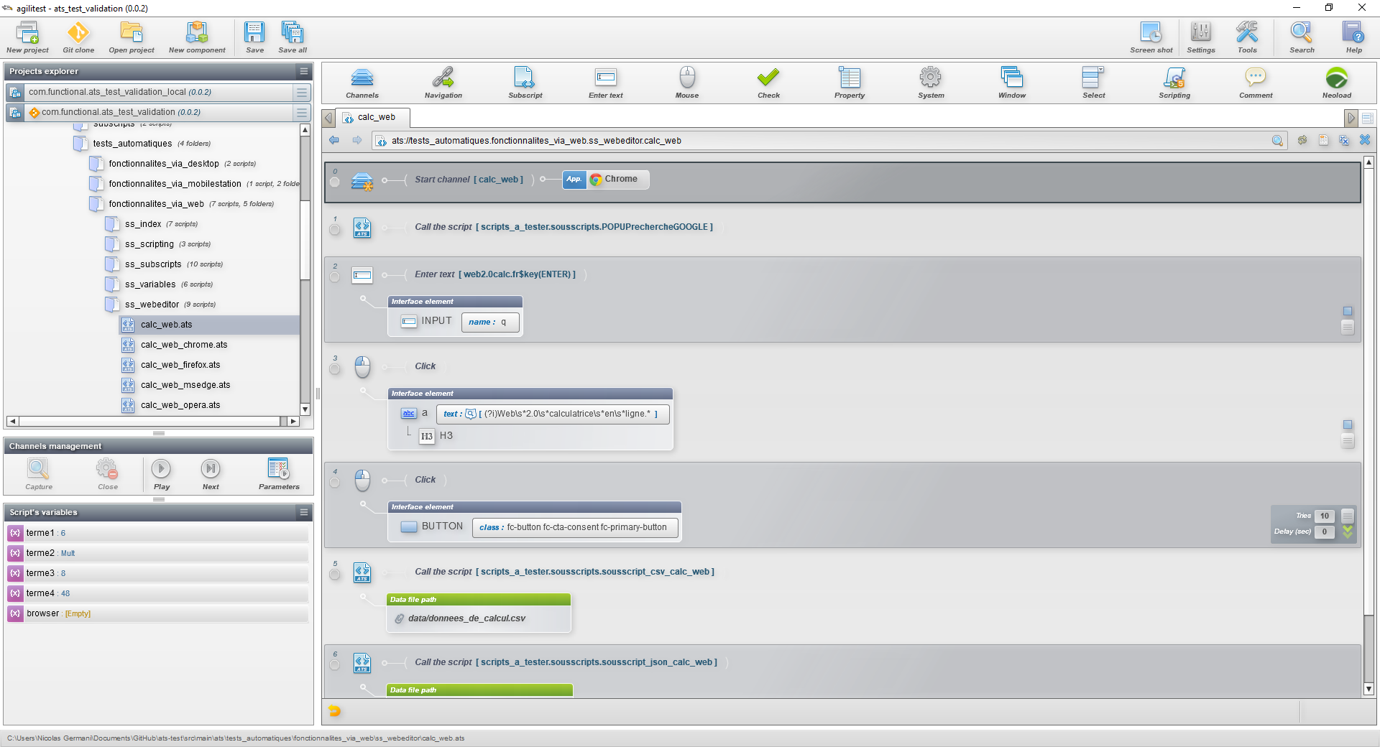1380x747 pixels.
Task: Open menu for com.functional.ats_test_validation project
Action: pyautogui.click(x=302, y=112)
